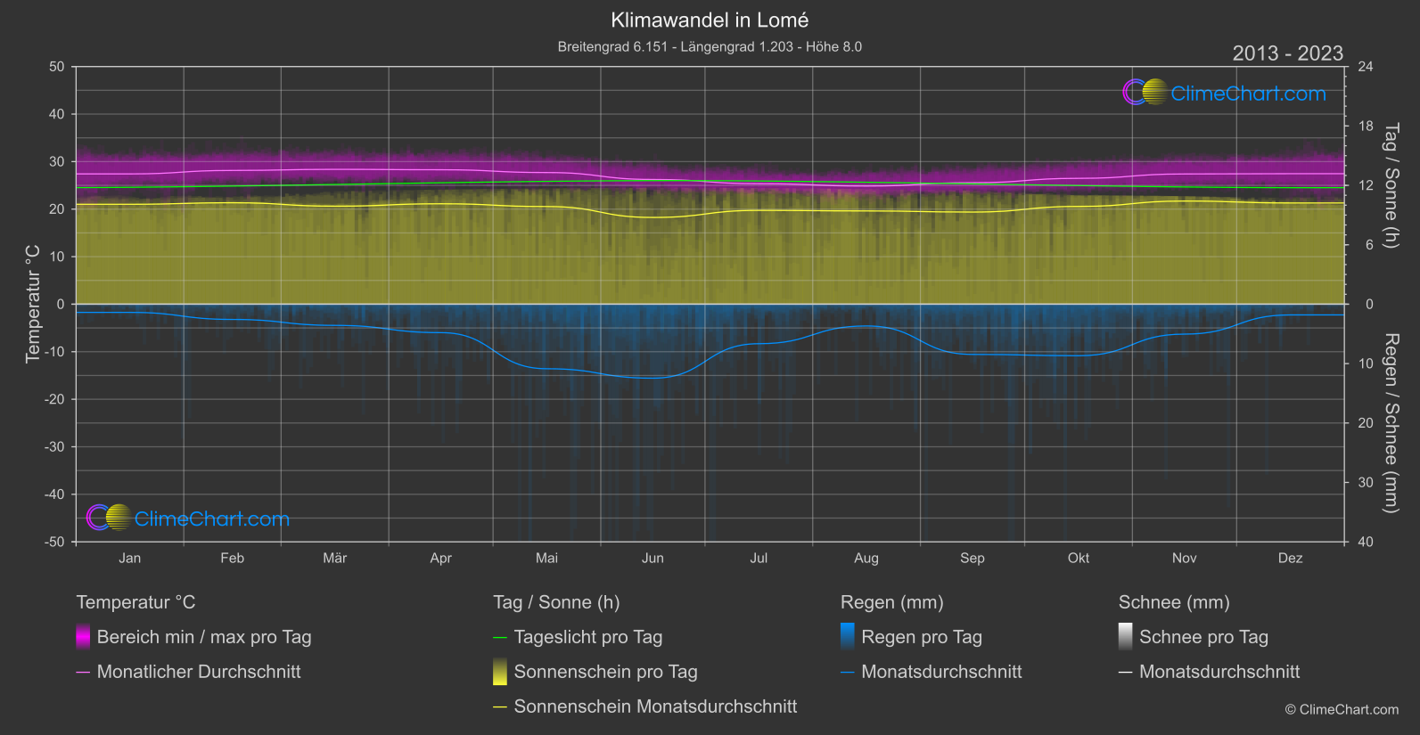Screen dimensions: 1420x735
Task: Toggle the rain 'Monatsdurchschnitt' legend label
Action: click(x=941, y=672)
